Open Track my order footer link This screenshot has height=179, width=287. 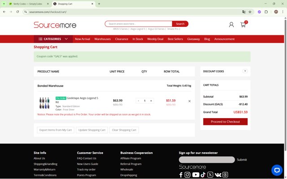(86, 170)
